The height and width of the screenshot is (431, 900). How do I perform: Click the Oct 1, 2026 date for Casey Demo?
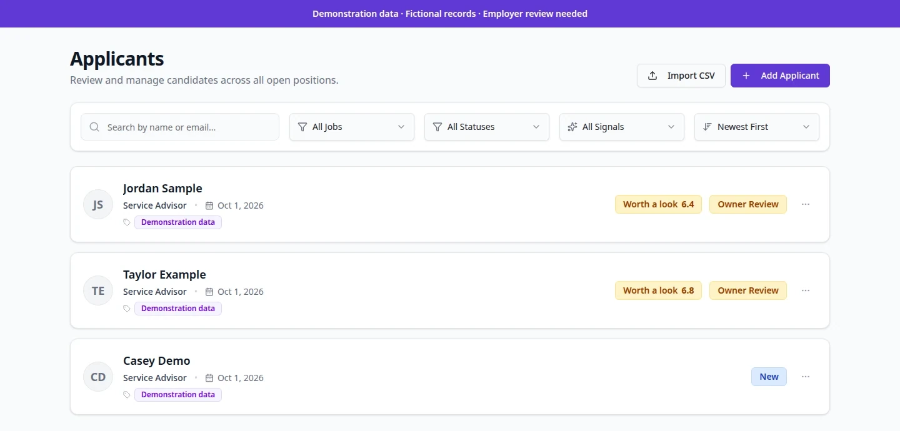tap(241, 378)
